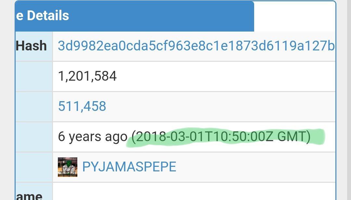Screen dimensions: 351x200
Task: Click the empty space right of 1,201,584
Action: tap(226, 76)
